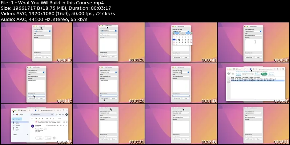
Task: Click Compose in the Gmail frame
Action: (17, 119)
